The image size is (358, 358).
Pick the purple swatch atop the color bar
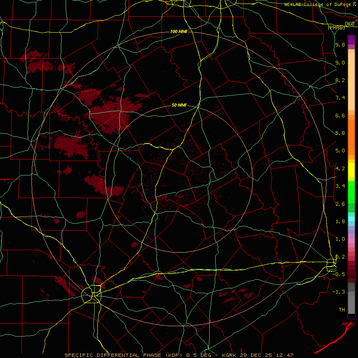(x=351, y=40)
